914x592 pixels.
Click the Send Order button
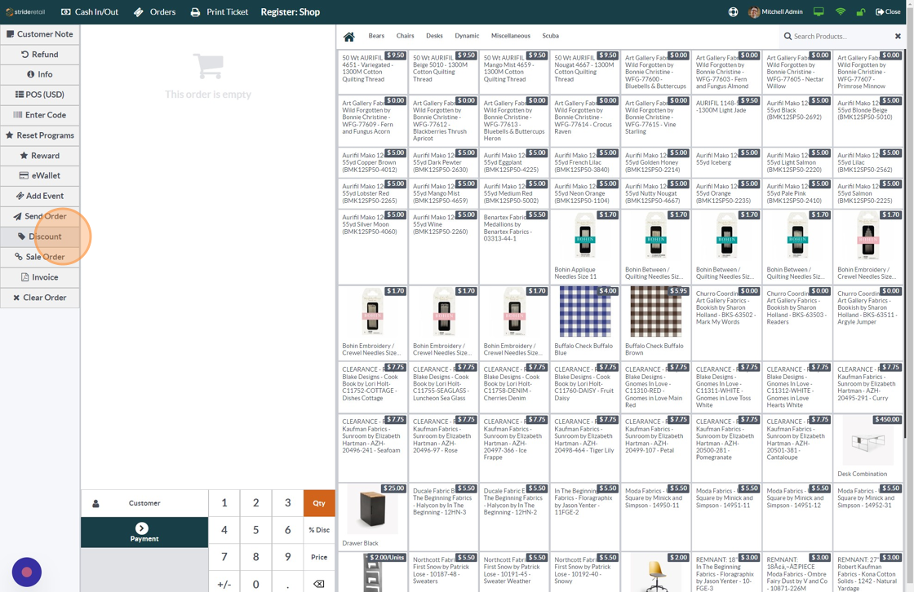[x=40, y=216]
